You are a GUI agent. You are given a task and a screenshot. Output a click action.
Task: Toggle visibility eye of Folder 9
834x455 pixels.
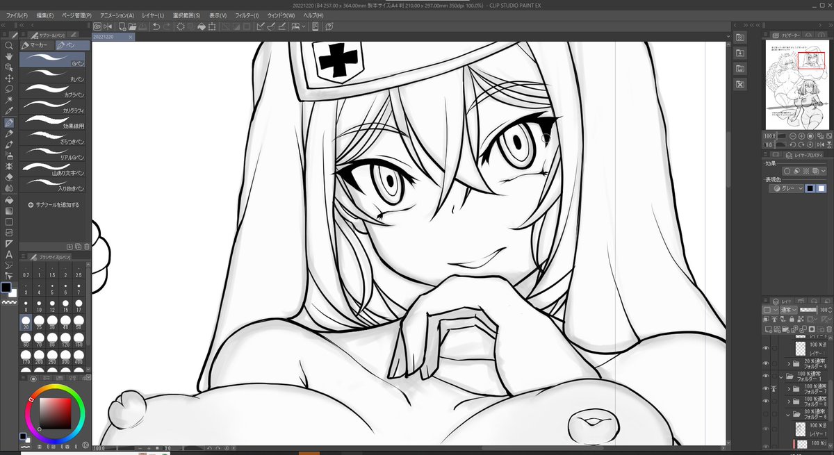click(767, 363)
